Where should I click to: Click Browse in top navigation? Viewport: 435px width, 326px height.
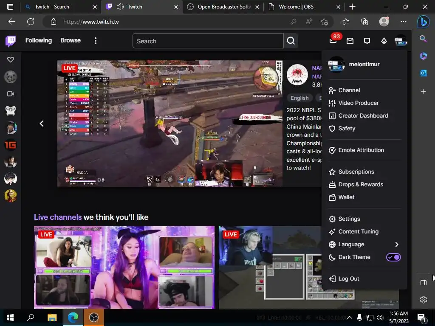pos(71,40)
